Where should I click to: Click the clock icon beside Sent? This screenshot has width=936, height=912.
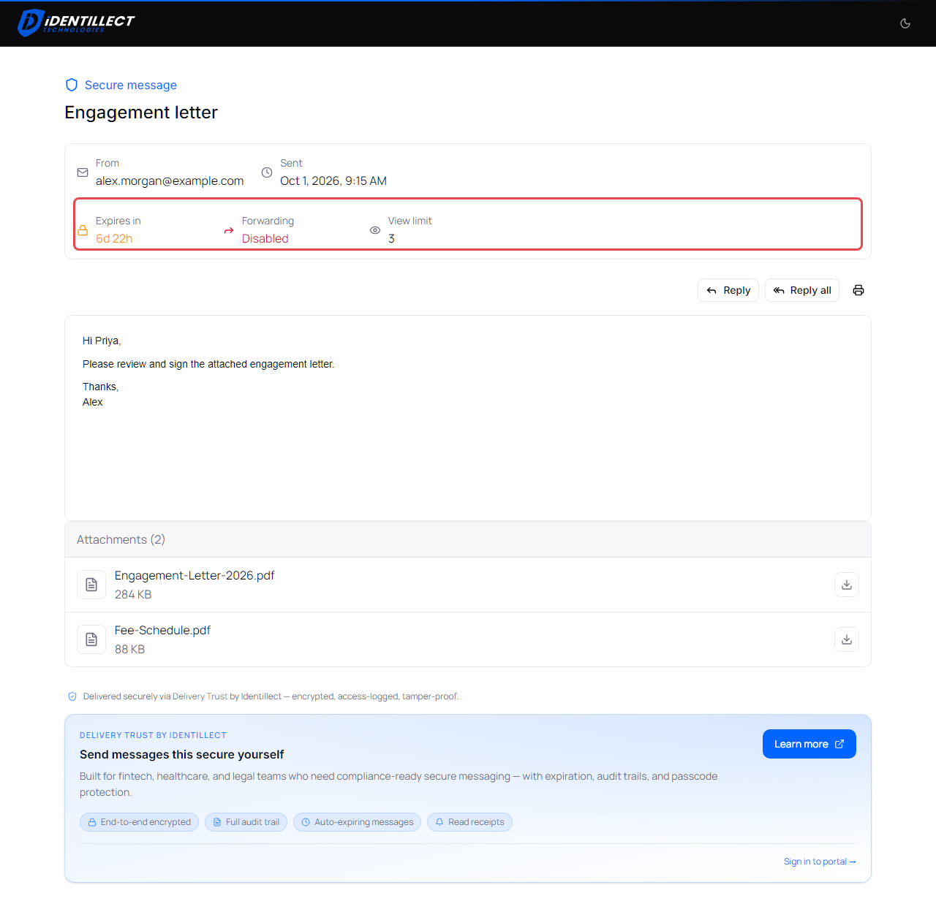[267, 172]
